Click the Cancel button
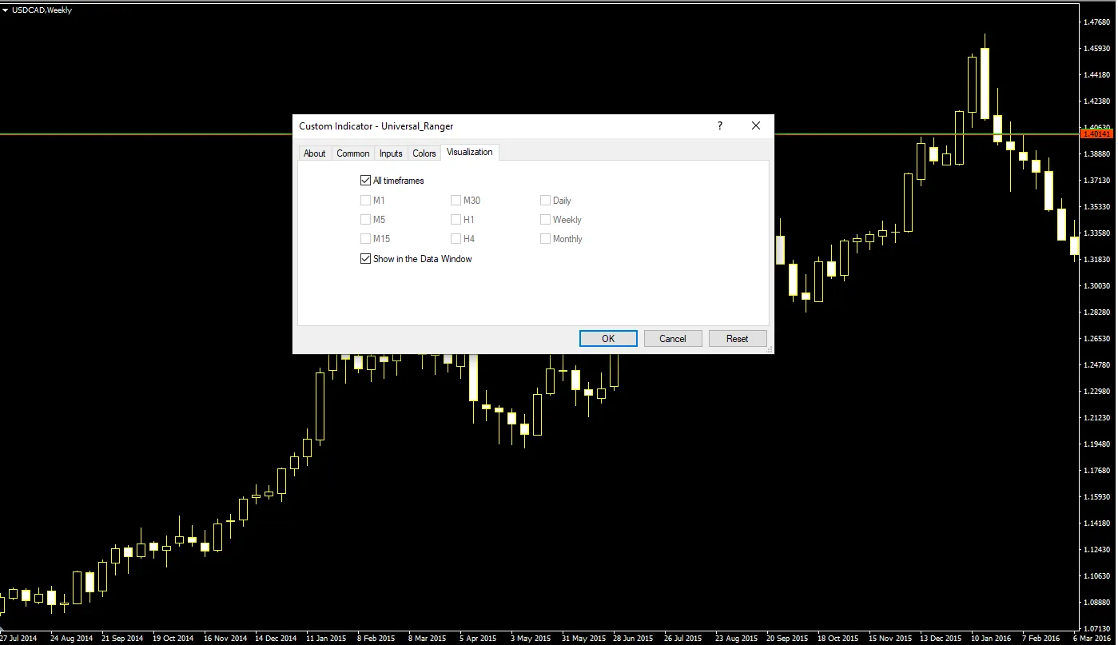 tap(673, 339)
